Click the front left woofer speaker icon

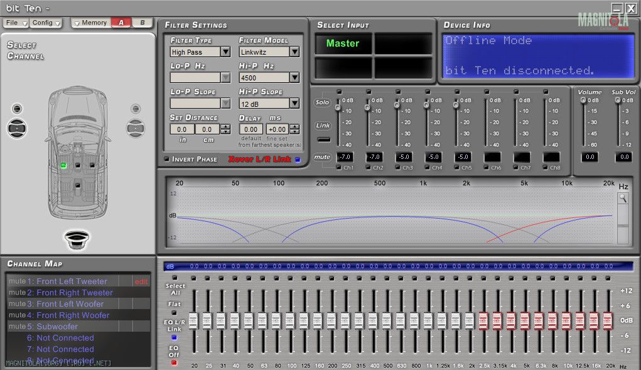pos(17,128)
